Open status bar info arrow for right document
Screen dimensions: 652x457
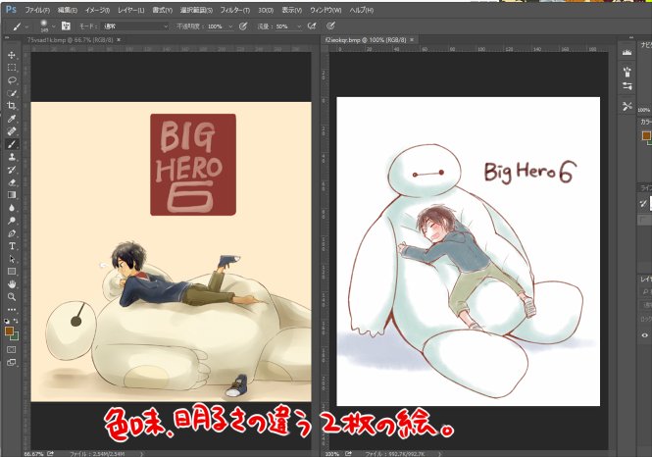pyautogui.click(x=438, y=454)
